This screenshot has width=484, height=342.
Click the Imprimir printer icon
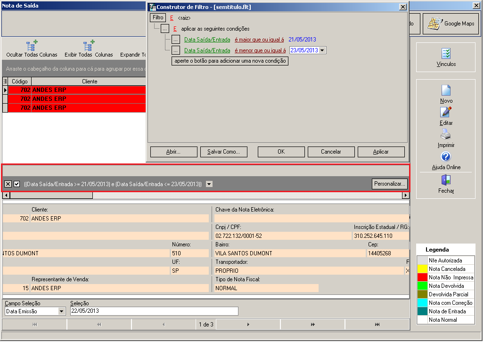coord(446,134)
